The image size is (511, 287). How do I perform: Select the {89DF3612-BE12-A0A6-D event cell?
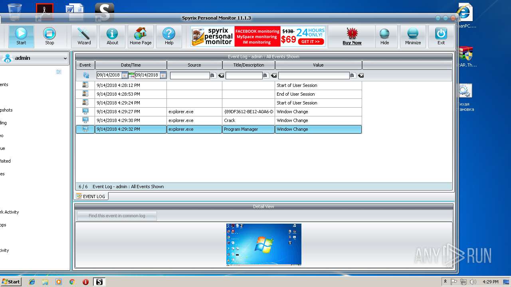tap(248, 112)
